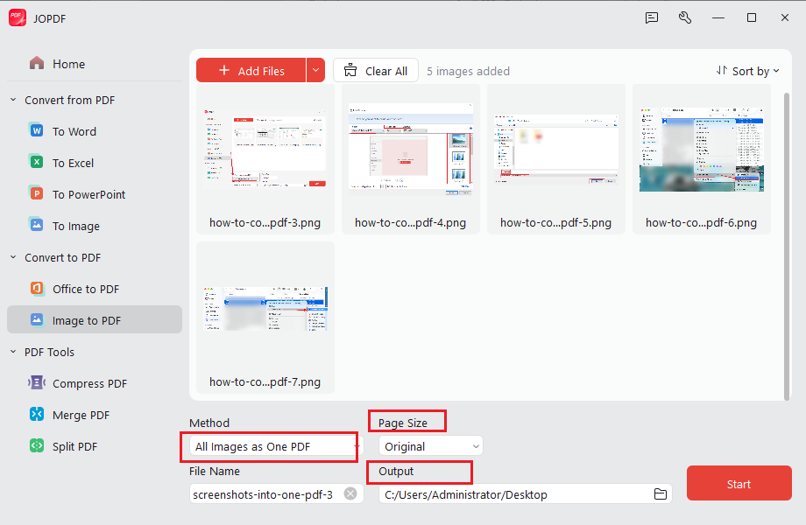The image size is (806, 525).
Task: Select Office to PDF in the sidebar
Action: [x=95, y=289]
